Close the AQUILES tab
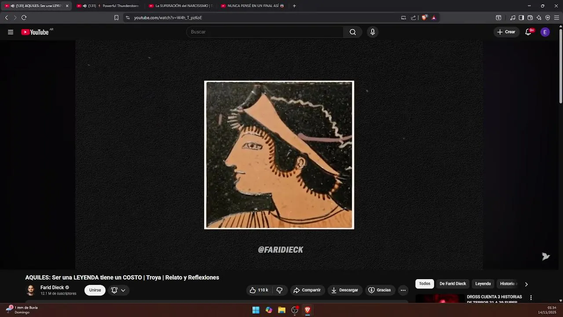Screen dimensions: 563x317 (x=67, y=6)
